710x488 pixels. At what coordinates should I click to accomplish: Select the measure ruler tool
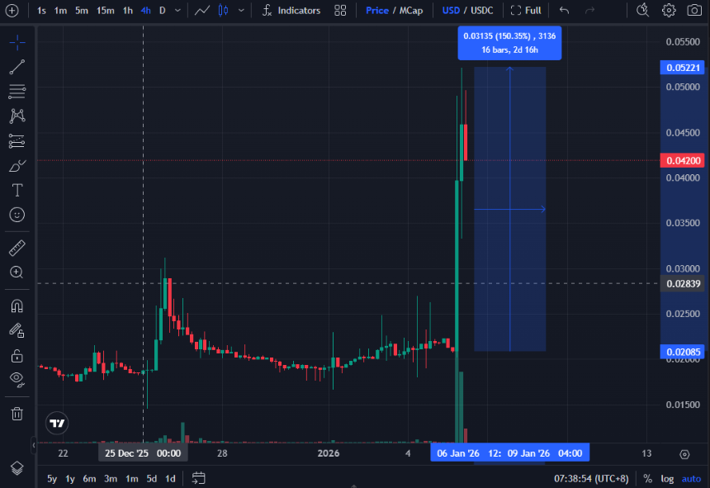click(17, 247)
